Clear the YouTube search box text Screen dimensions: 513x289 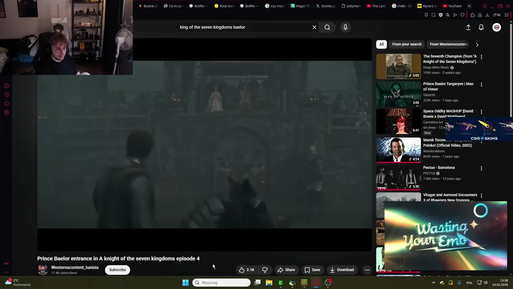314,27
